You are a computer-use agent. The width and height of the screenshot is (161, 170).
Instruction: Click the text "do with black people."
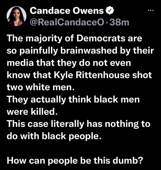click(x=54, y=136)
